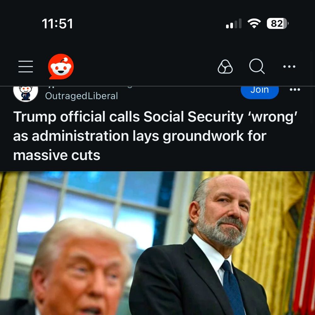Screen dimensions: 315x315
Task: Tap the words 'massive cuts' in the headline
Action: pyautogui.click(x=57, y=155)
